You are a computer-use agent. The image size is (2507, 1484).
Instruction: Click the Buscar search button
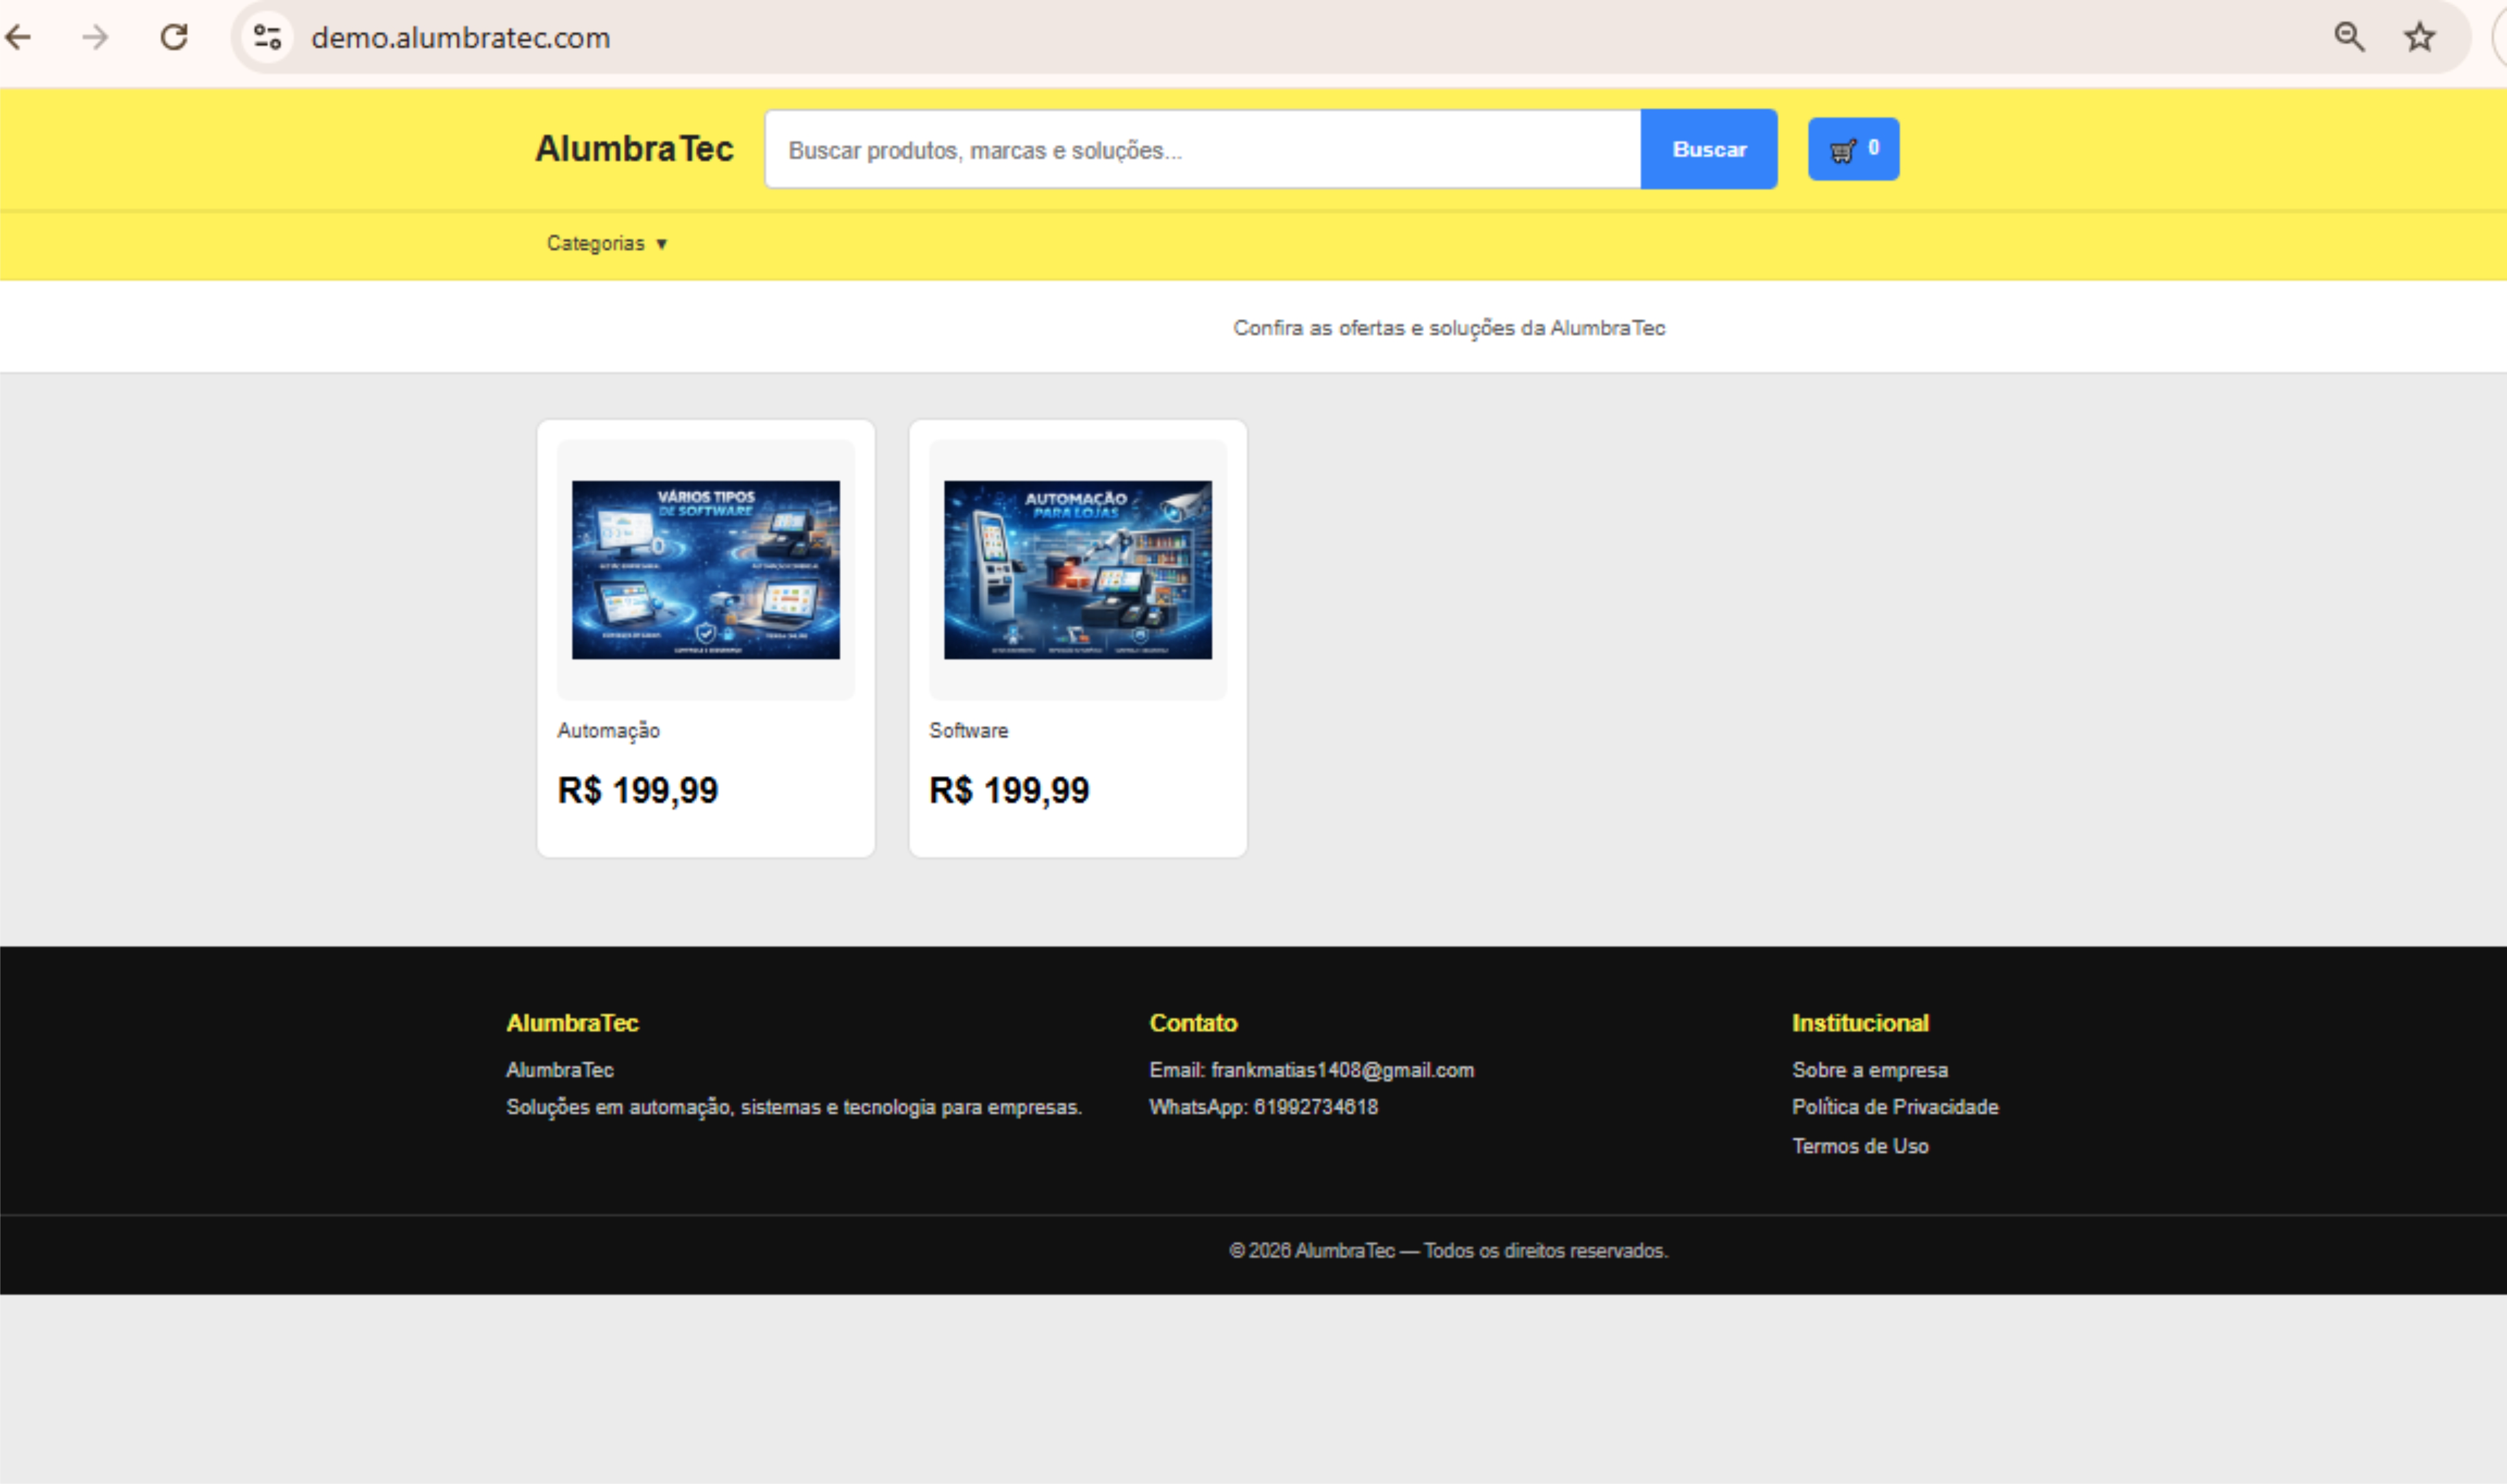point(1708,149)
